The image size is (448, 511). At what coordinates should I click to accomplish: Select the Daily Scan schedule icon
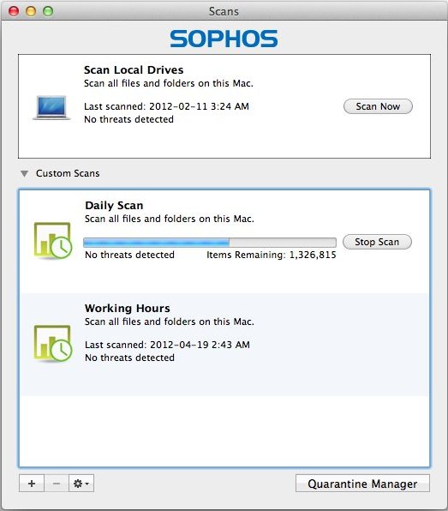pos(52,241)
